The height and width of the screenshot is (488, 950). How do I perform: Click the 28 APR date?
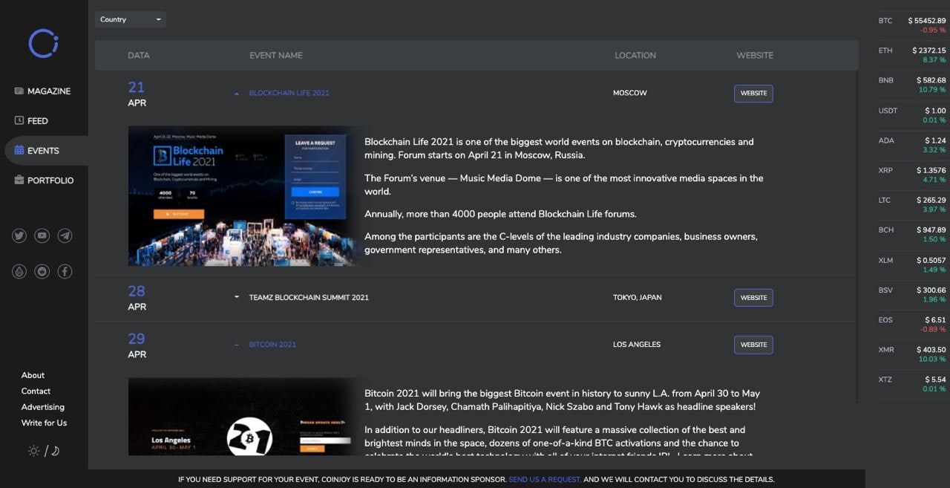(137, 298)
